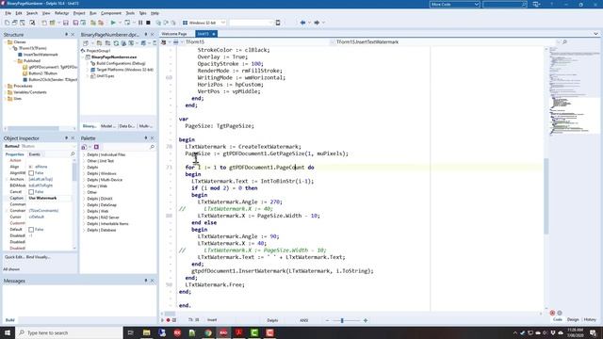Click the Windows taskbar search box
The width and height of the screenshot is (603, 339).
[x=69, y=332]
